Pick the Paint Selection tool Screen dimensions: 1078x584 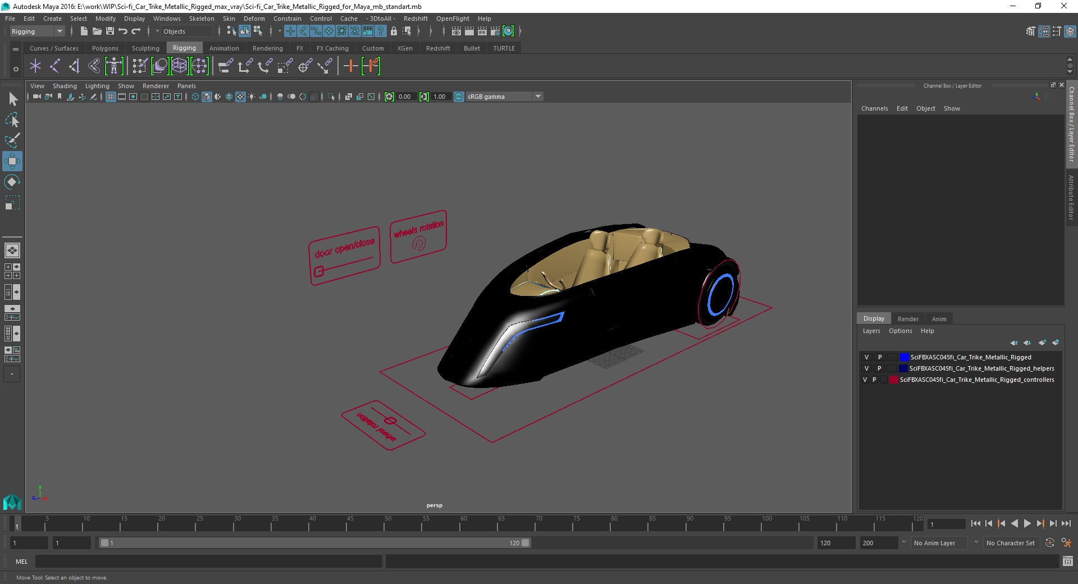coord(12,140)
